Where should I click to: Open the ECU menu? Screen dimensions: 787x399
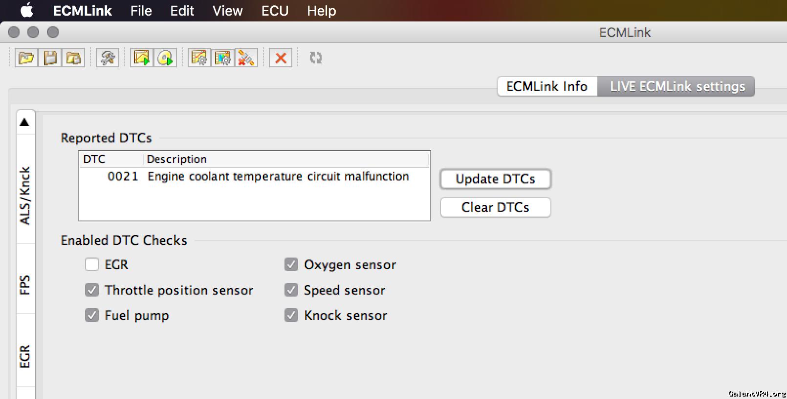click(275, 11)
